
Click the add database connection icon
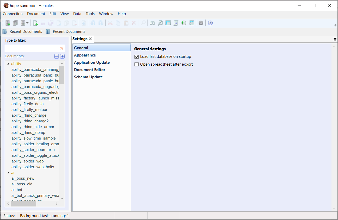(x=8, y=23)
